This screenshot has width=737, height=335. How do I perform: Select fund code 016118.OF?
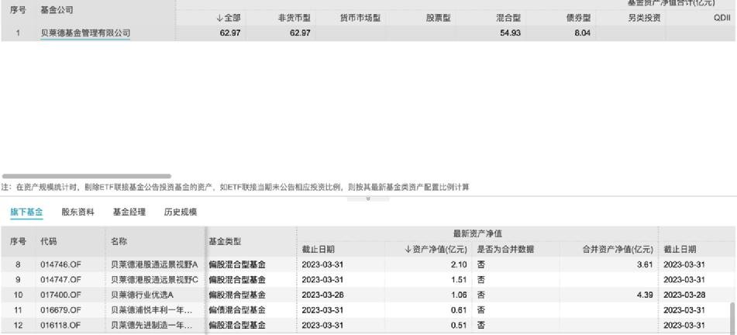click(60, 325)
